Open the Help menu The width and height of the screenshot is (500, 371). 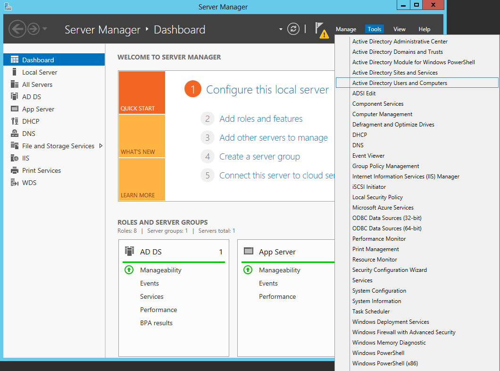coord(425,29)
